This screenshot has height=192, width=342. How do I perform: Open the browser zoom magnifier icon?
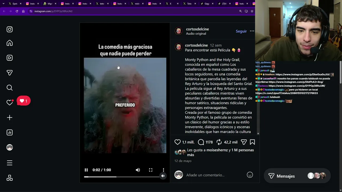coord(240,11)
